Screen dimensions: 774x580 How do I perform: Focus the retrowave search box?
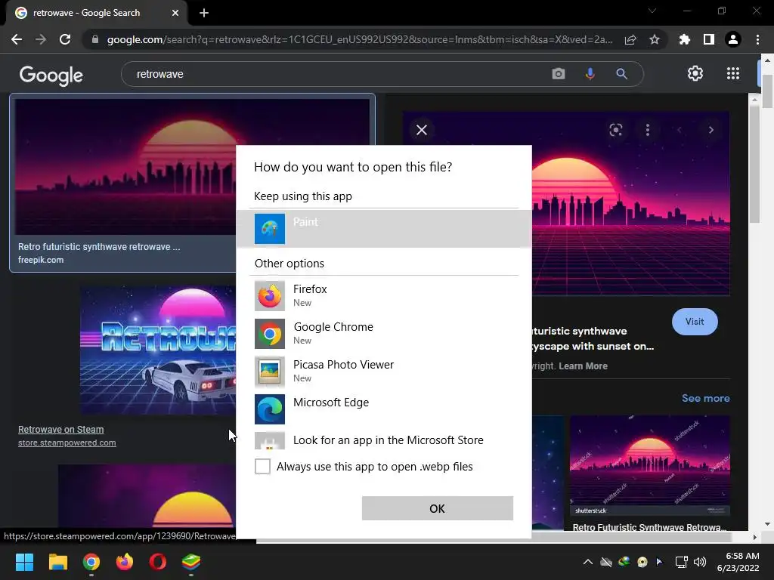pos(336,74)
